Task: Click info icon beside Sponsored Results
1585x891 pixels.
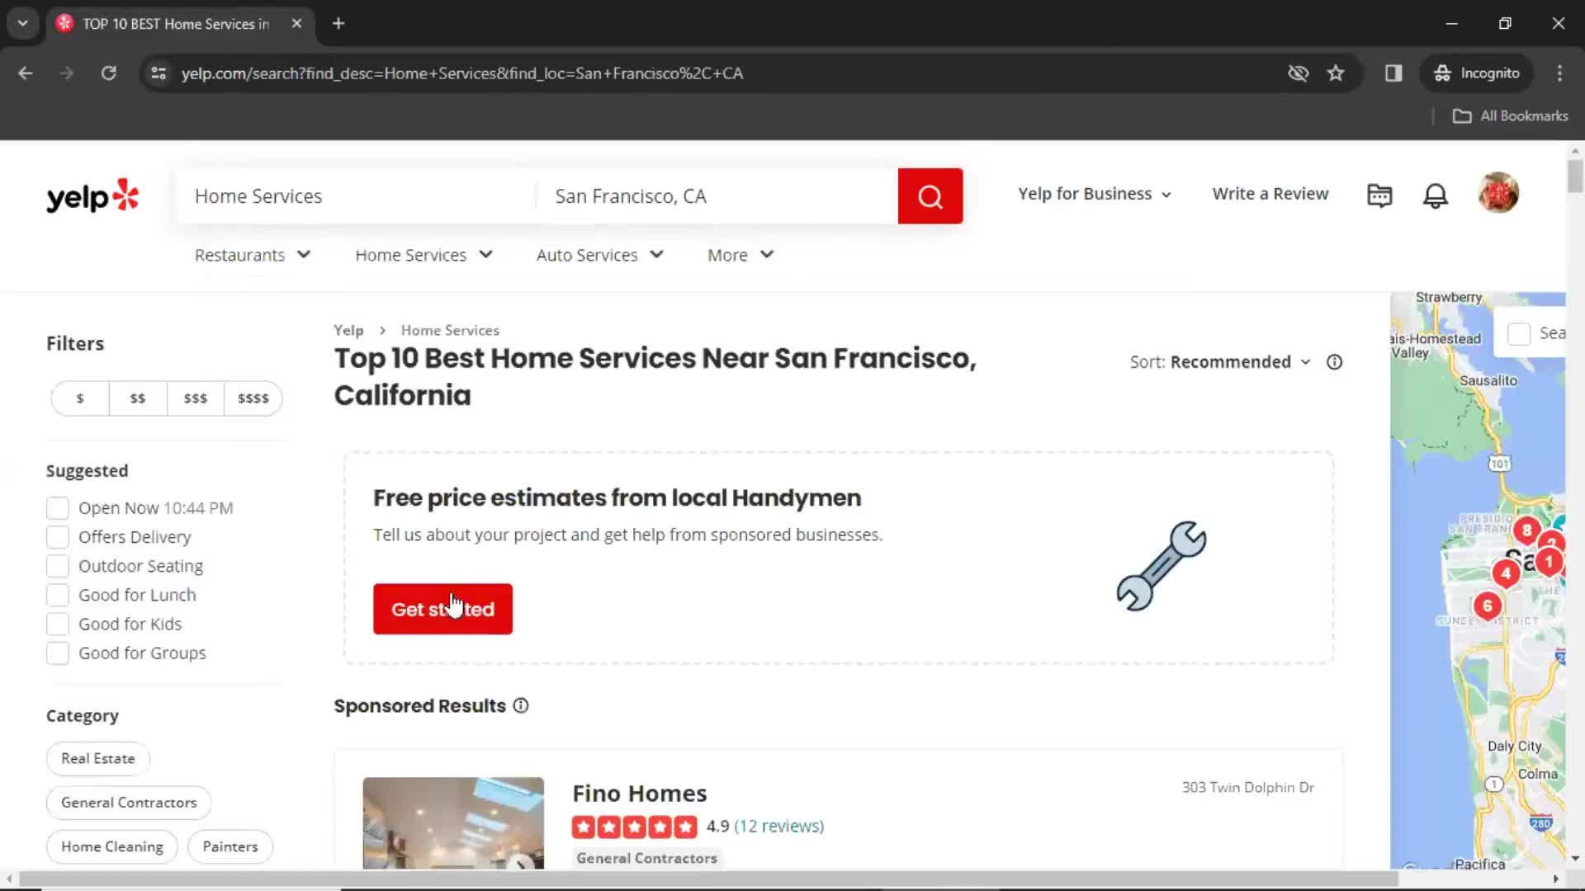Action: pos(521,705)
